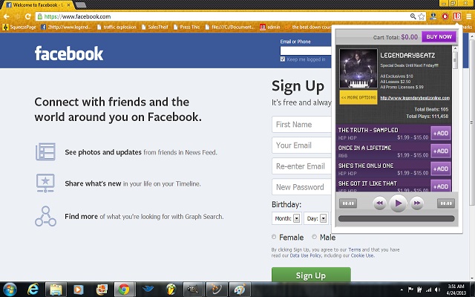Click the News Feed icon
The height and width of the screenshot is (297, 475).
pos(45,151)
